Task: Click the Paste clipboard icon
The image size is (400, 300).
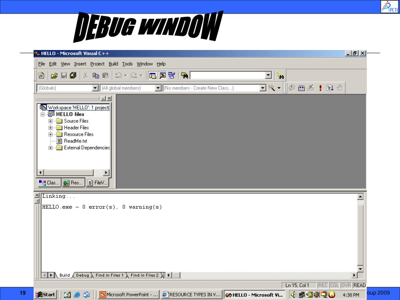Action: coord(105,75)
